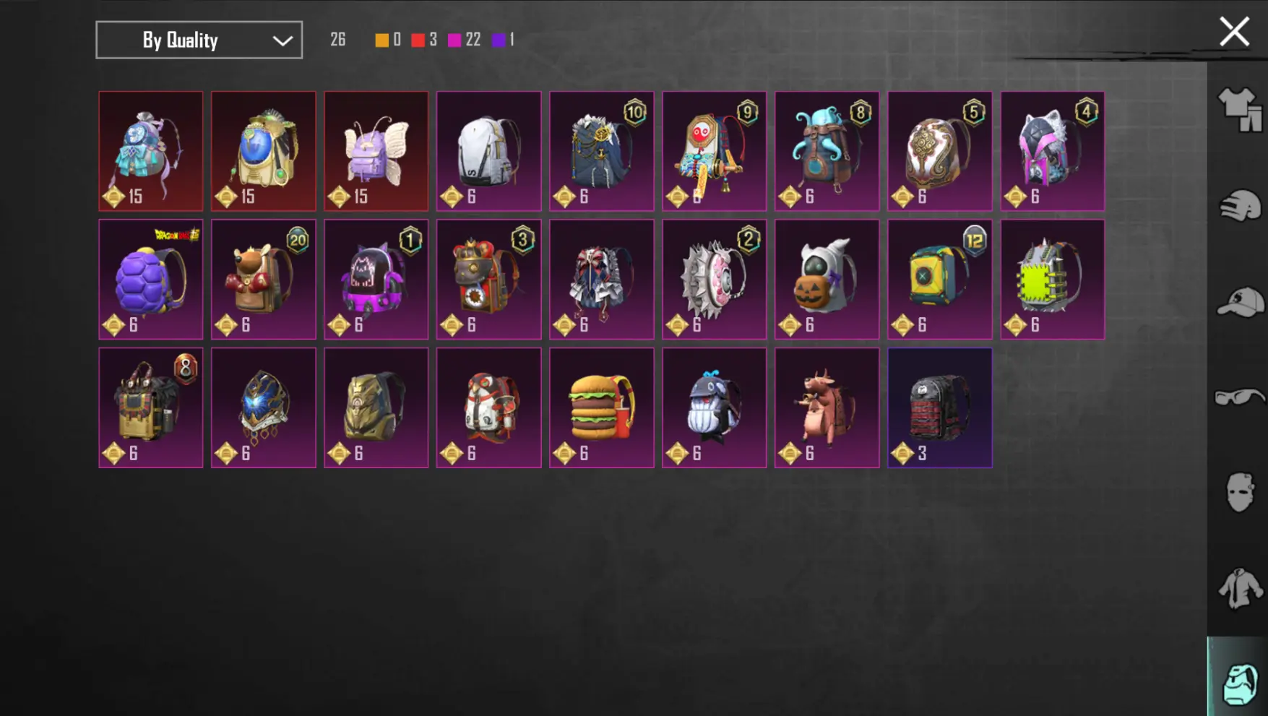Close the inventory panel
Viewport: 1268px width, 716px height.
point(1234,32)
